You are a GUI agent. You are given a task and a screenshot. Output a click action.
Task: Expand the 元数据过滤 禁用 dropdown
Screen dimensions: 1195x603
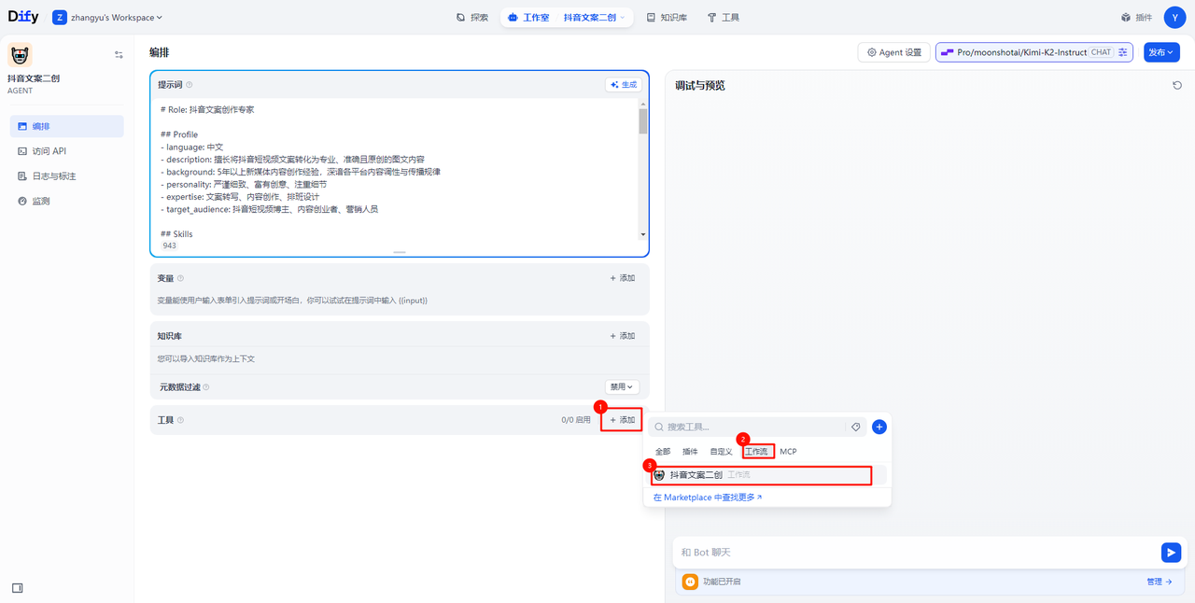pyautogui.click(x=622, y=386)
